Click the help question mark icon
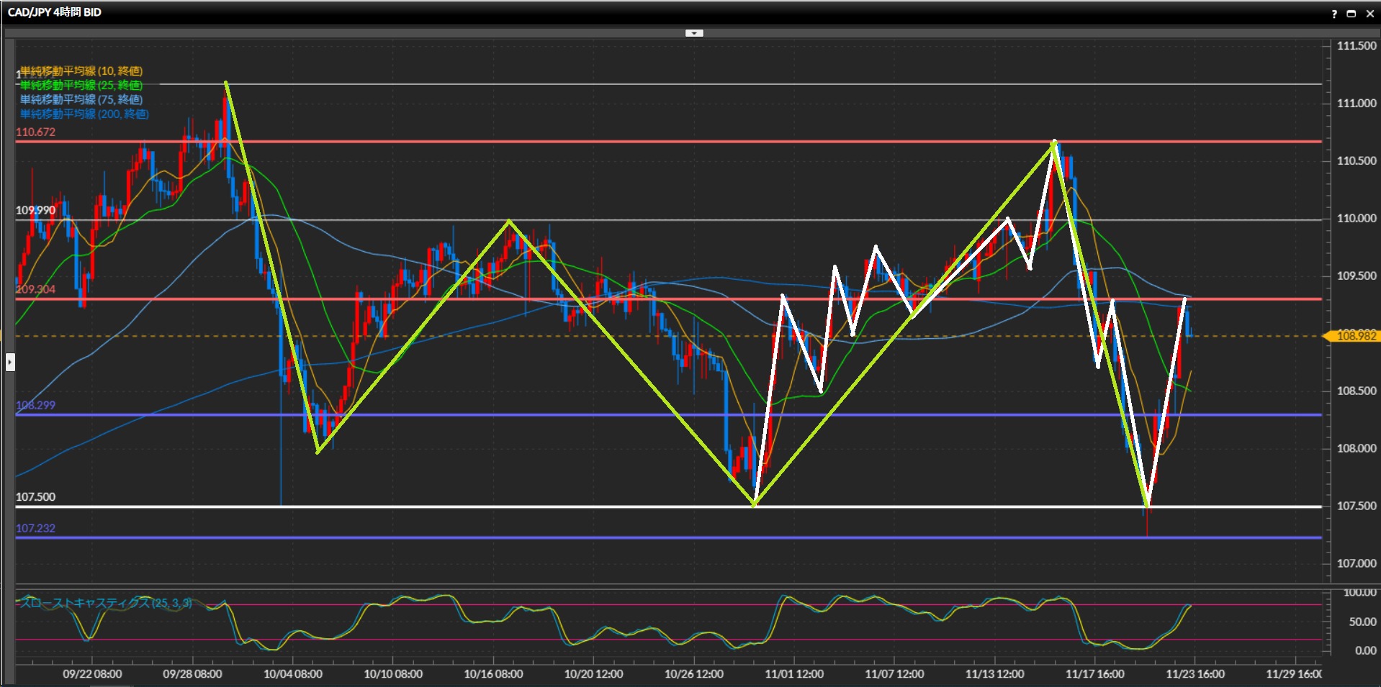1381x687 pixels. [x=1334, y=14]
